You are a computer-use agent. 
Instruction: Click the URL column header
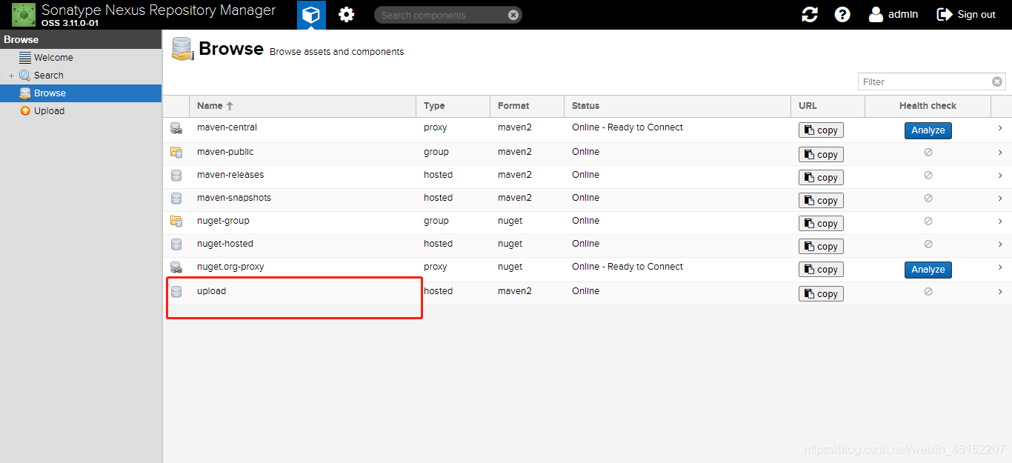point(828,106)
